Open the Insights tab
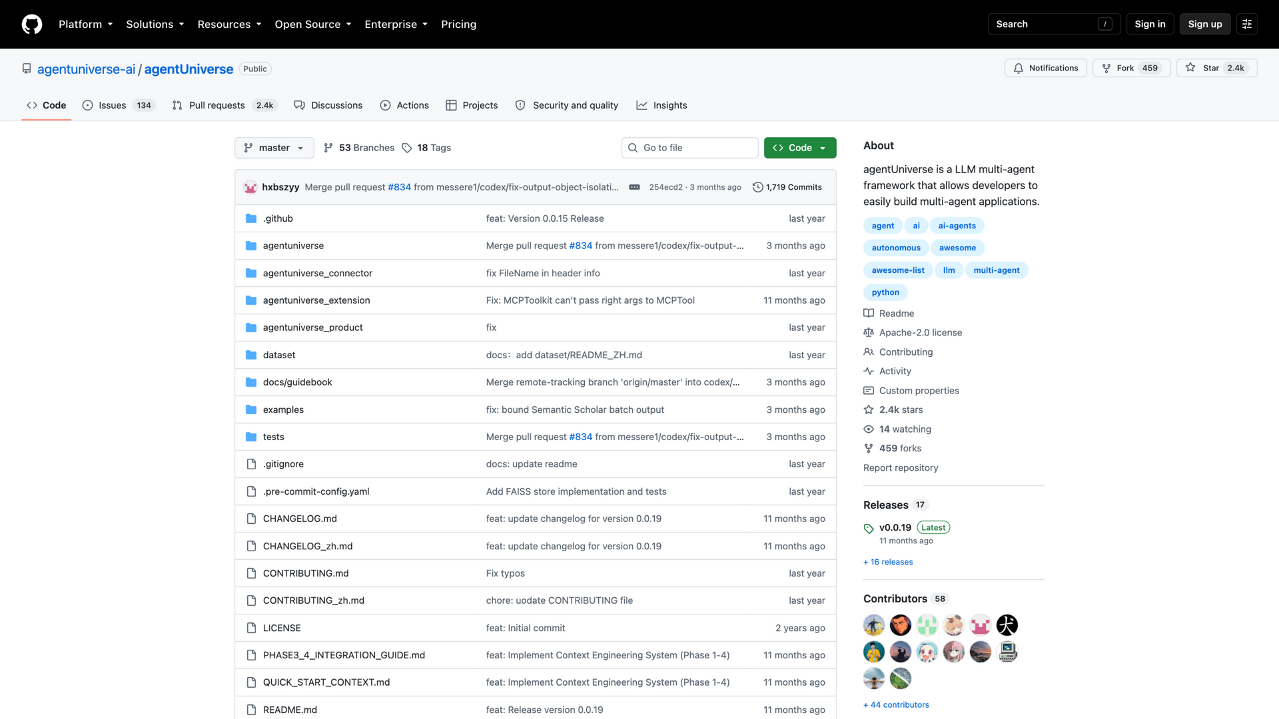Viewport: 1279px width, 719px height. [x=661, y=105]
